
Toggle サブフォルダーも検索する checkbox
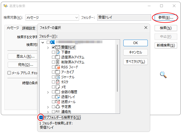tap(41, 118)
